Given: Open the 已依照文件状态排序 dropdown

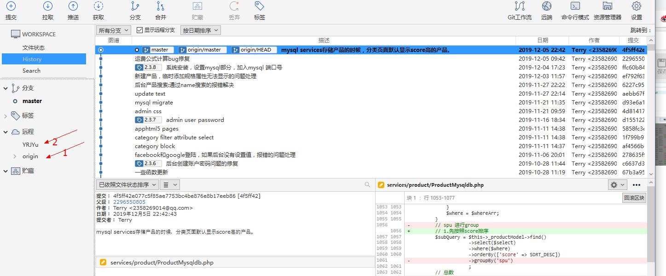Looking at the screenshot, I should pyautogui.click(x=127, y=184).
